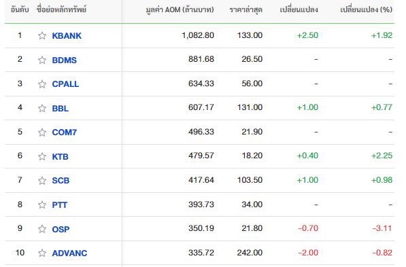
Task: Star KBANK as a favorite
Action: click(42, 35)
